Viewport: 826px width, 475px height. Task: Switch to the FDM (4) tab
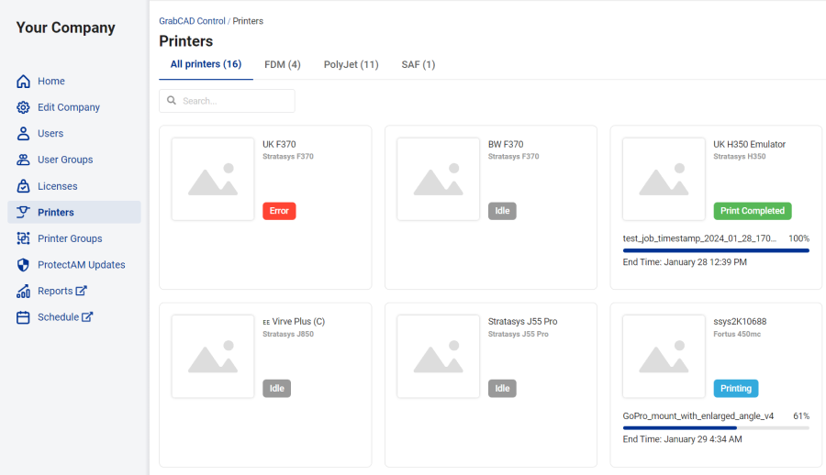[282, 64]
